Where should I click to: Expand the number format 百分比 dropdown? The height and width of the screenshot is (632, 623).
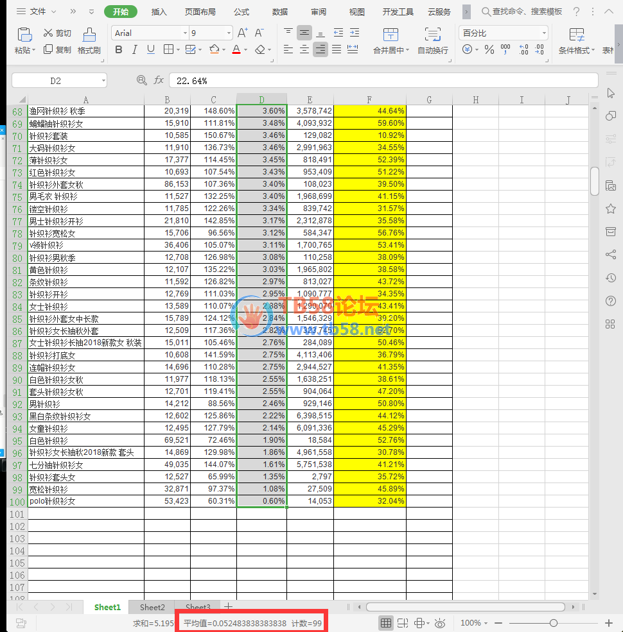tap(543, 33)
